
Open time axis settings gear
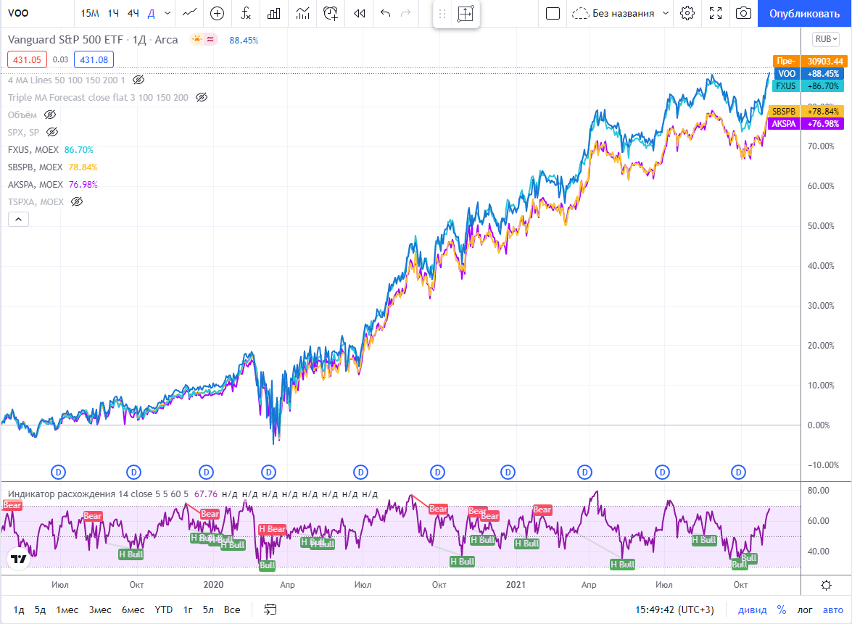point(826,585)
